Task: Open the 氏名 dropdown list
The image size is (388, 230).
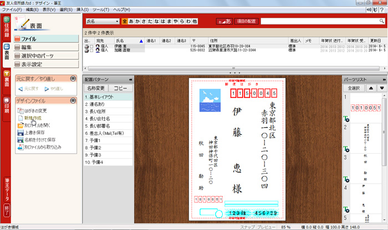Action: (116, 22)
